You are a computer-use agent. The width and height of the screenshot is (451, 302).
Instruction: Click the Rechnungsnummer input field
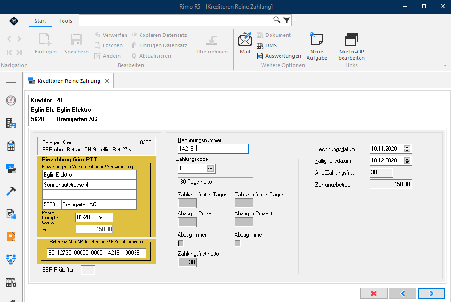[x=213, y=149]
